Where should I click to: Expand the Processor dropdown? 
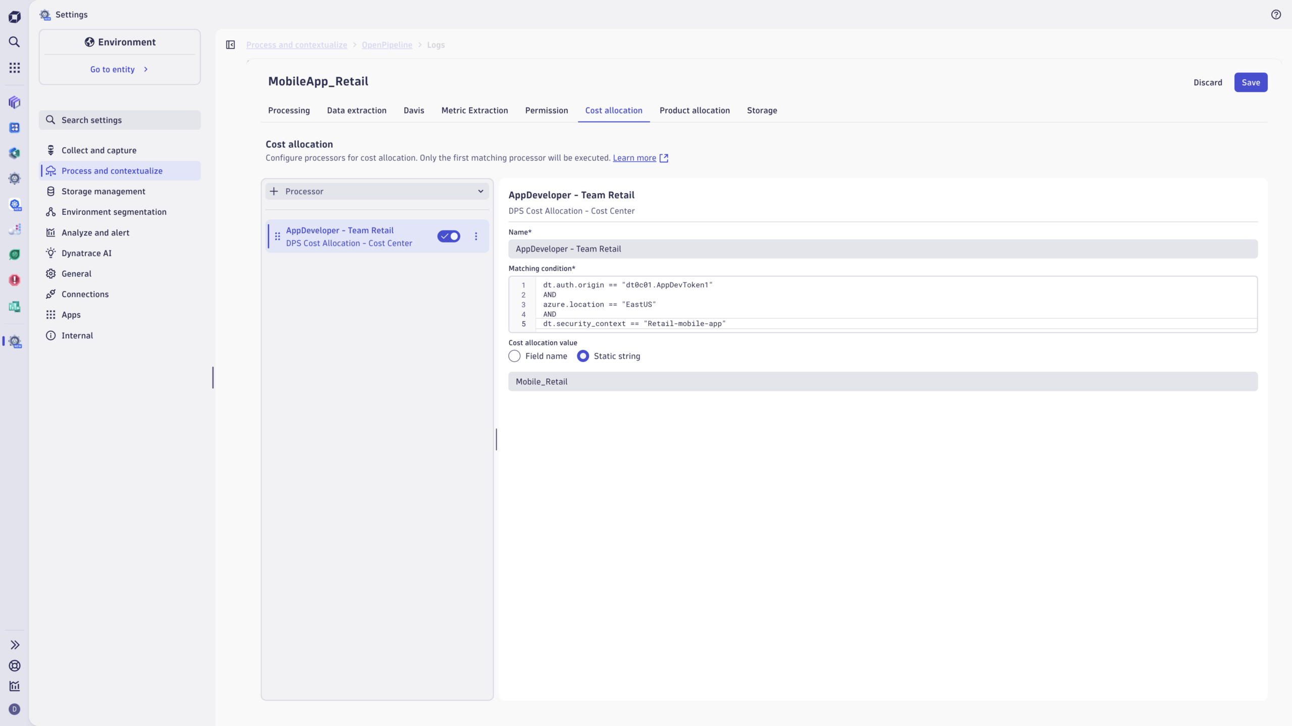[480, 191]
